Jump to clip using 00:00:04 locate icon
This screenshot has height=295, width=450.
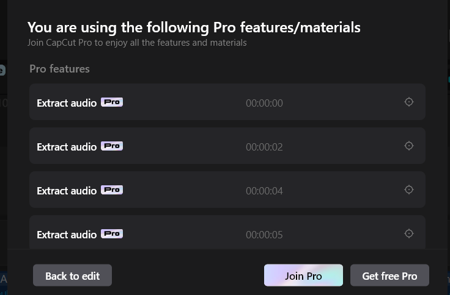coord(408,190)
